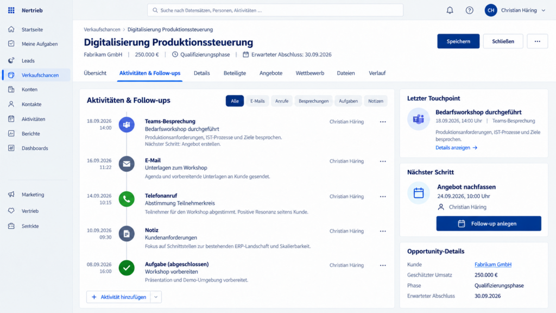
Task: Filter activities by Alle
Action: pos(235,101)
